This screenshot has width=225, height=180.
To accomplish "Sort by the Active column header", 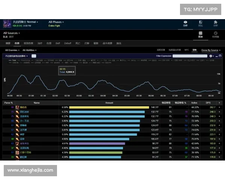I will 194,103.
